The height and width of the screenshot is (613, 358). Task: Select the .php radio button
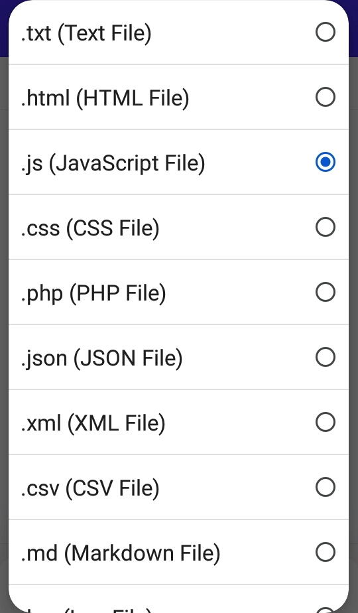tap(325, 292)
